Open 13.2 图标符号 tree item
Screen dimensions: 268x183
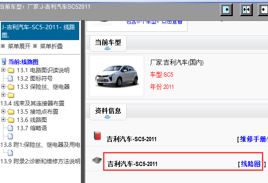point(34,78)
